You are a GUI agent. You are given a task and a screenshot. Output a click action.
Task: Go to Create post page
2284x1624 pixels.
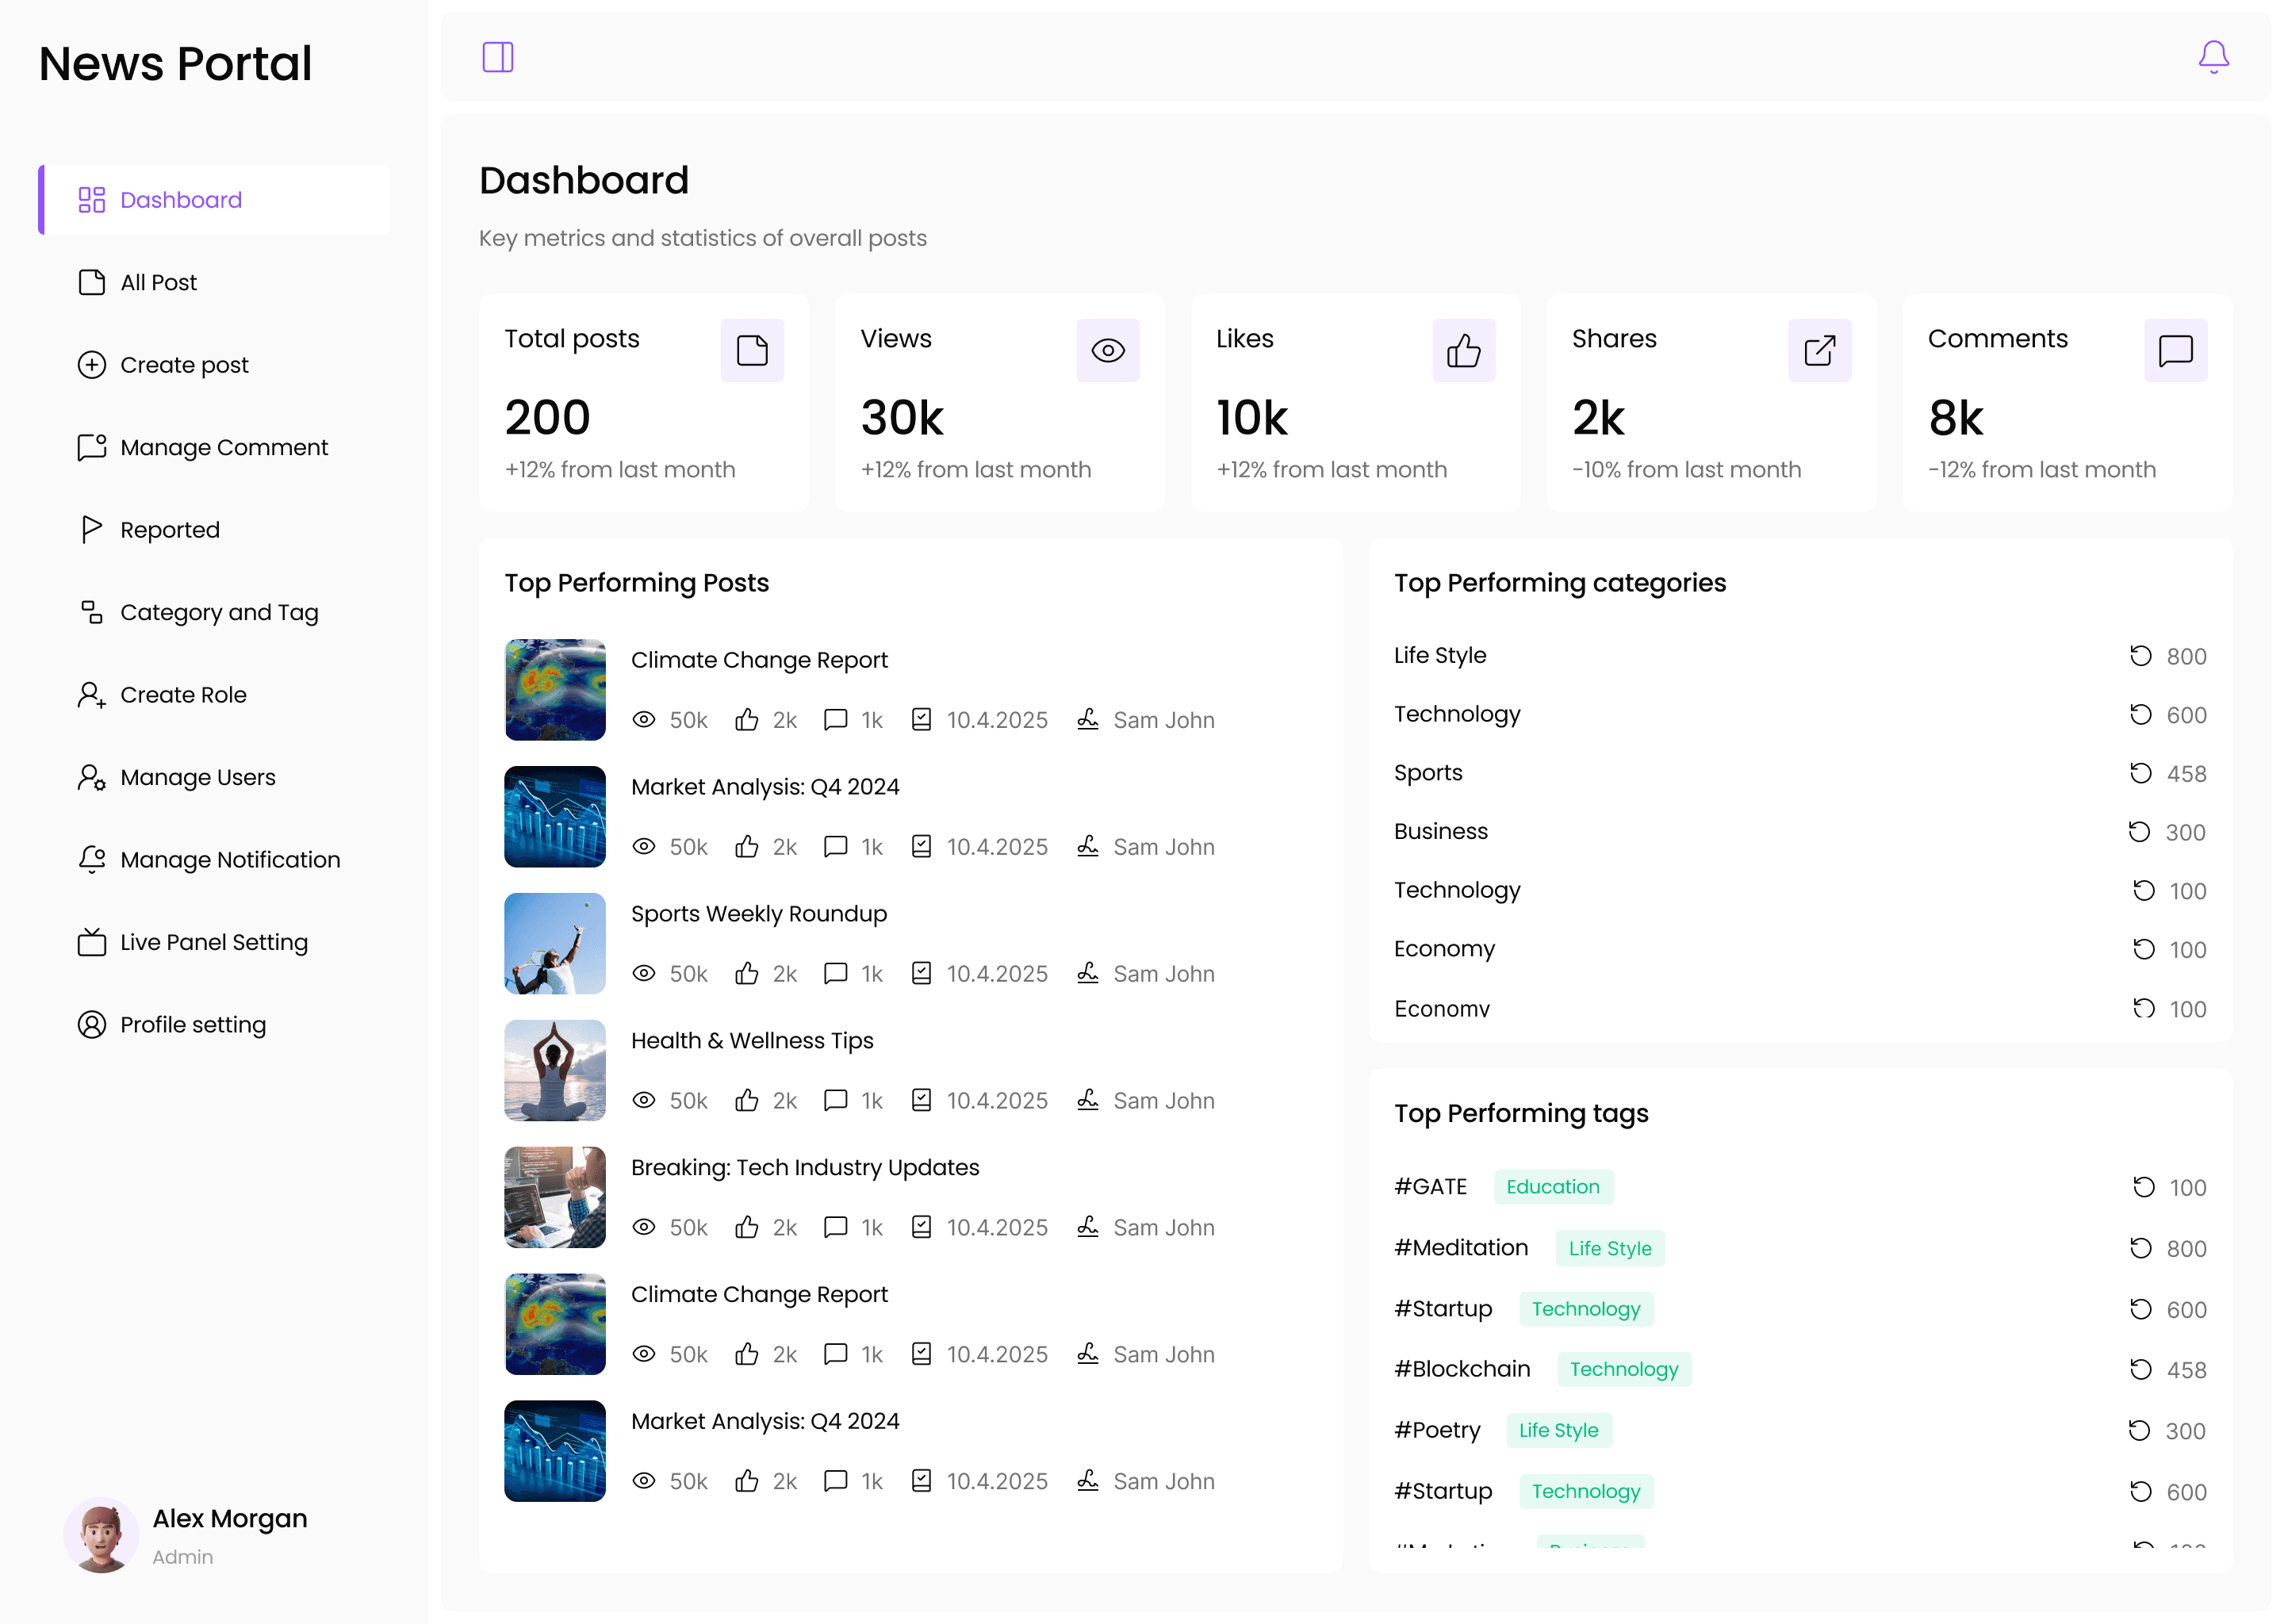[184, 365]
